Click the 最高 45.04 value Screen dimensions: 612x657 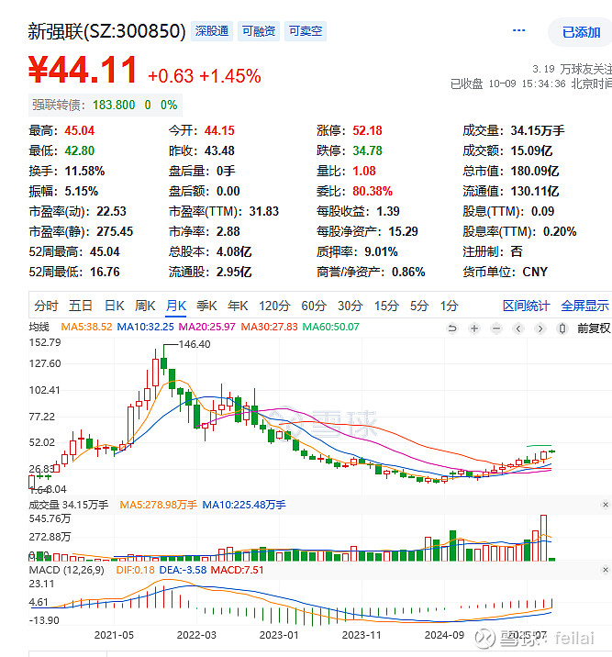point(80,130)
